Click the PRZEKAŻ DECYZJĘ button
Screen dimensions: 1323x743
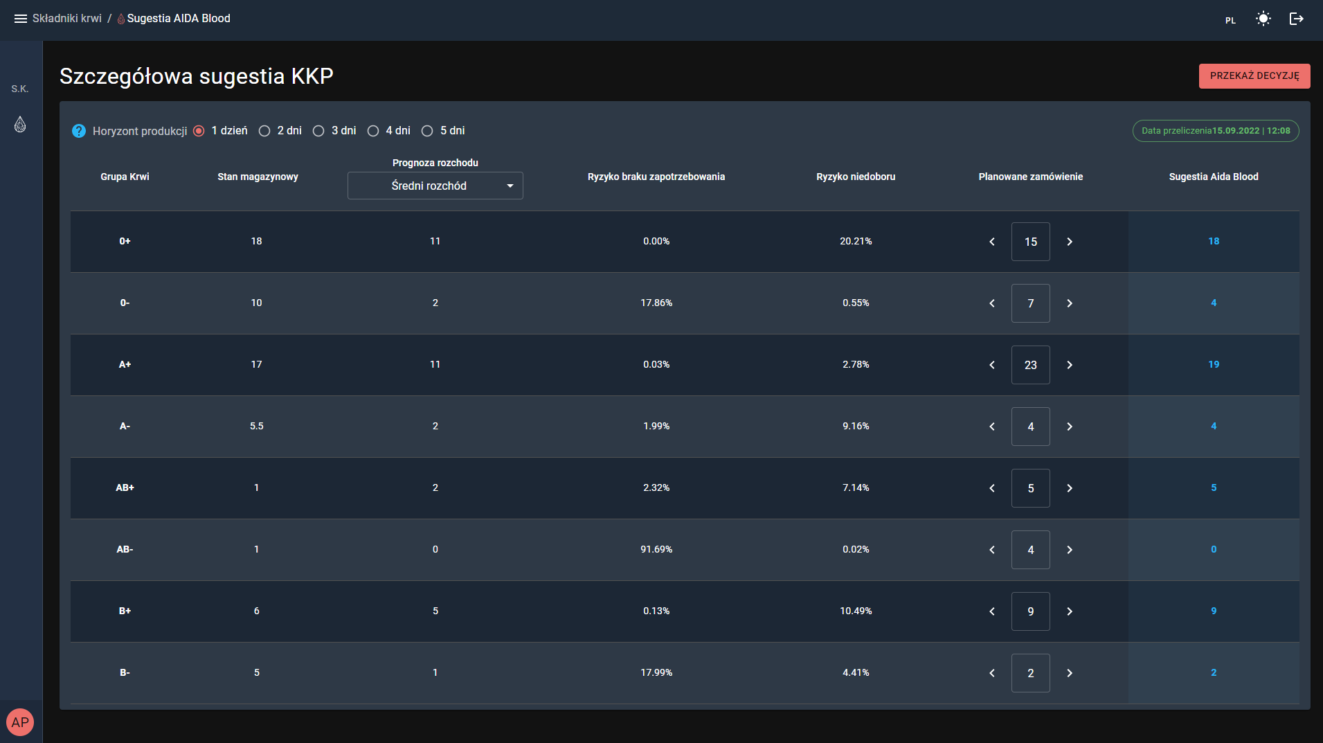click(x=1254, y=76)
